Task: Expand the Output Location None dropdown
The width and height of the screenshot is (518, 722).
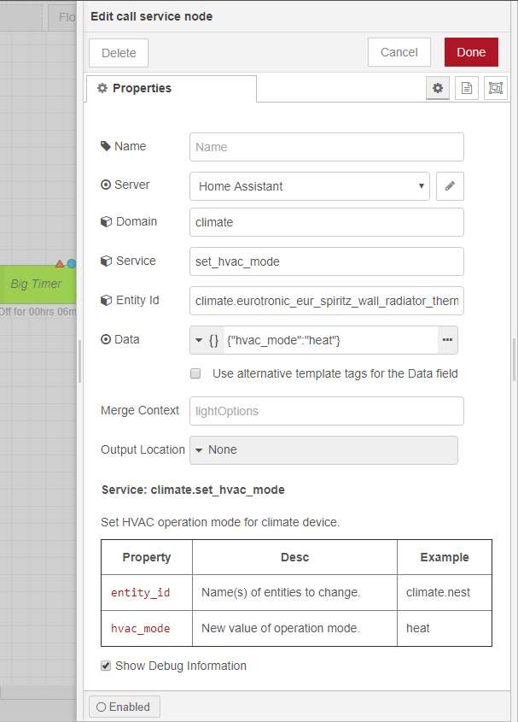Action: (323, 450)
